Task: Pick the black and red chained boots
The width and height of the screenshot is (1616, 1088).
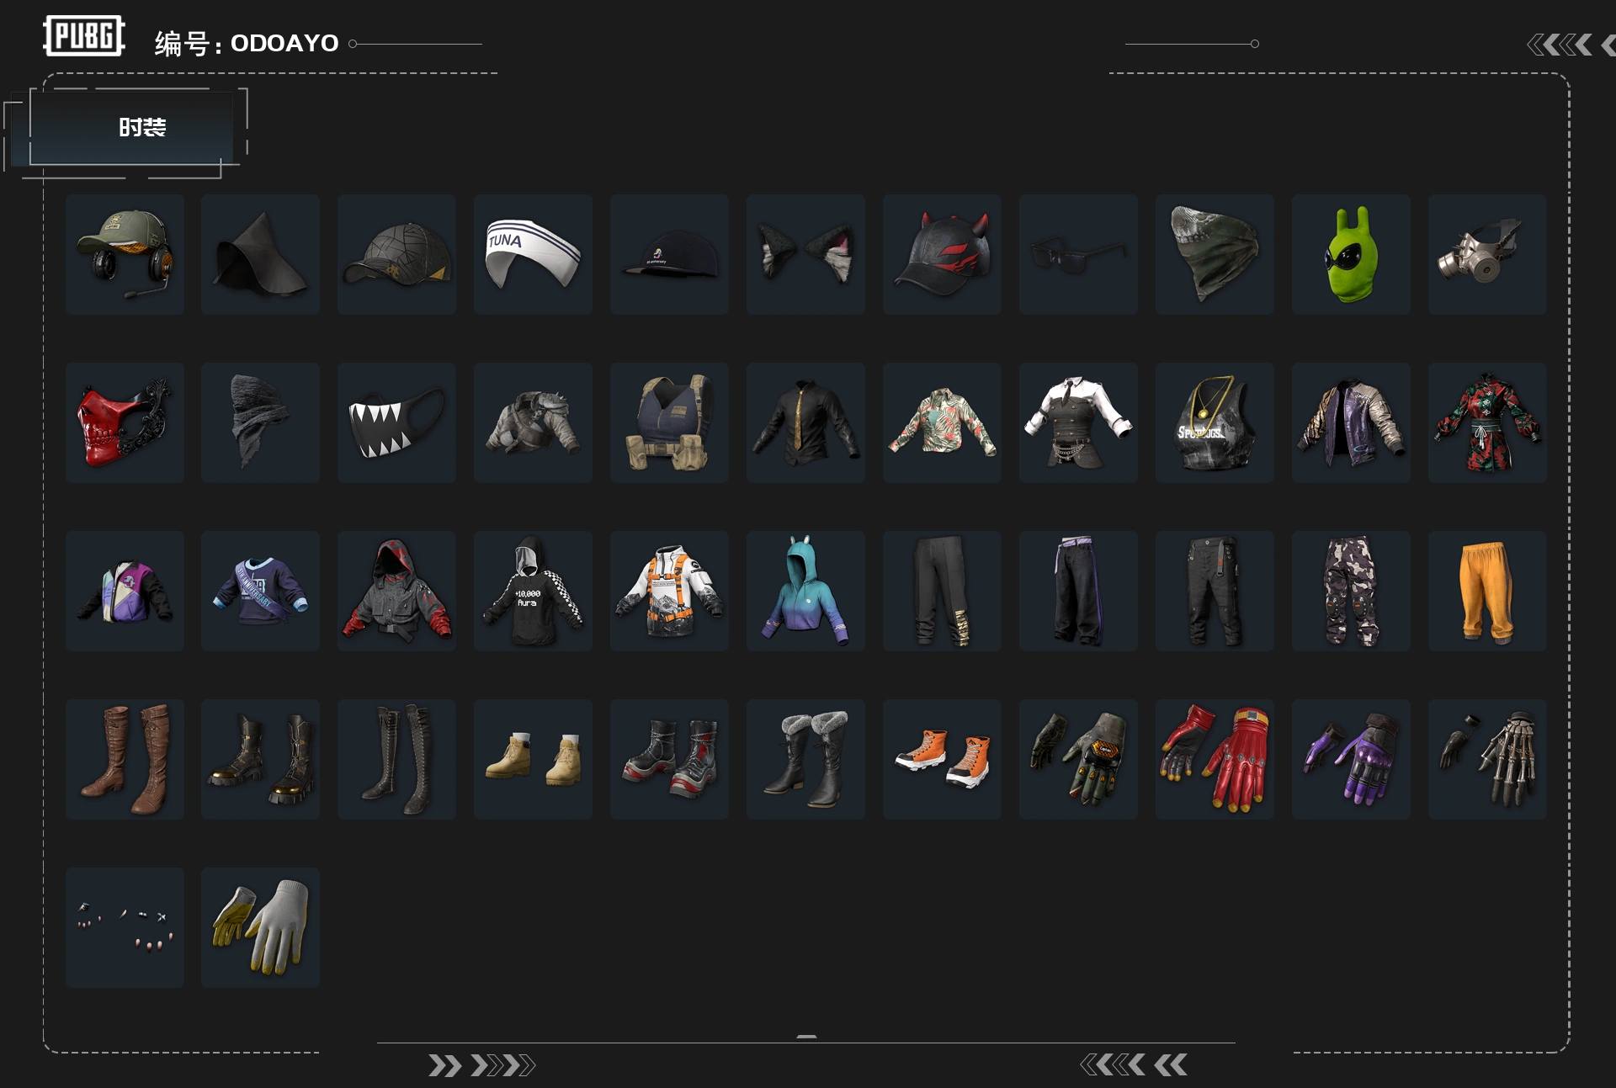Action: 670,759
